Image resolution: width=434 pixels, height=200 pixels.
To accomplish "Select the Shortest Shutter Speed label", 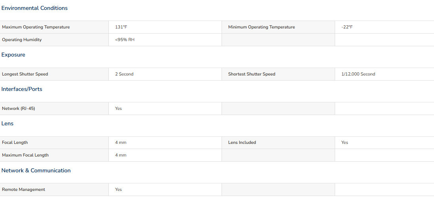I will [x=252, y=74].
